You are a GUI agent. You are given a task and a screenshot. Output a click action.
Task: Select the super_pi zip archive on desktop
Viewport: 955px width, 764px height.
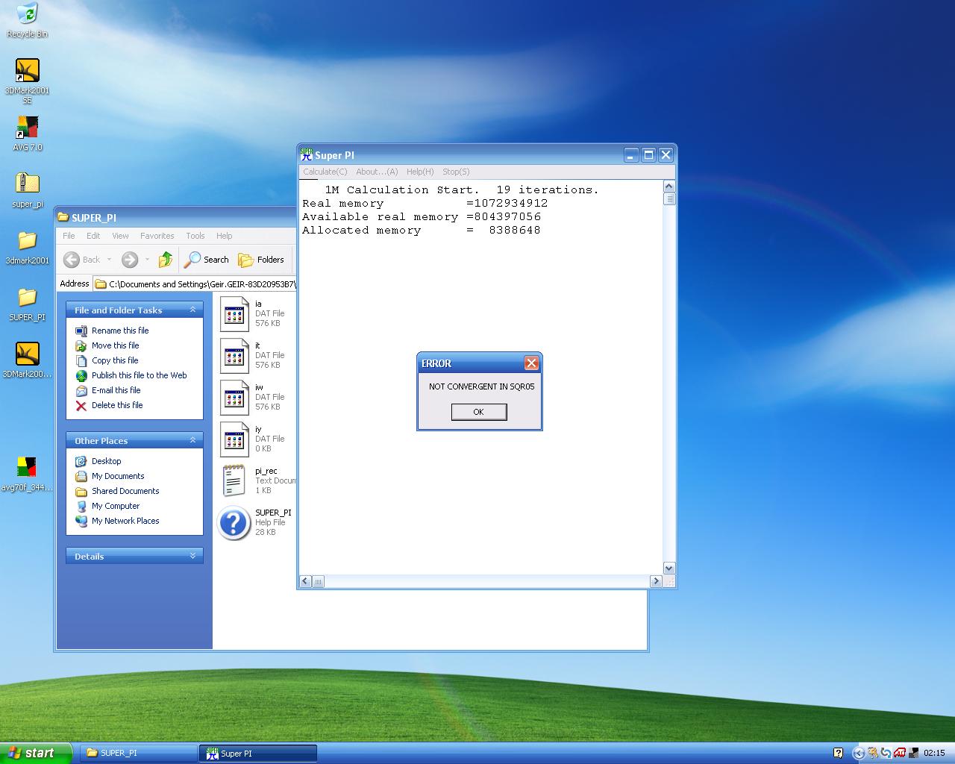(x=27, y=190)
